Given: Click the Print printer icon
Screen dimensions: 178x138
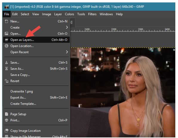Looking at the screenshot, I should tap(7, 120).
